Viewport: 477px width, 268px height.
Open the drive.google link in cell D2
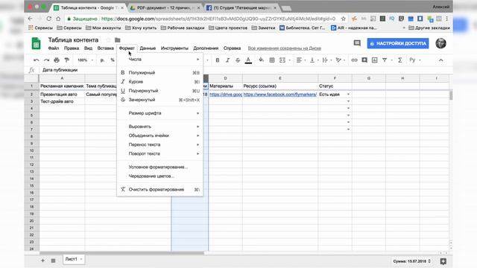click(x=226, y=95)
